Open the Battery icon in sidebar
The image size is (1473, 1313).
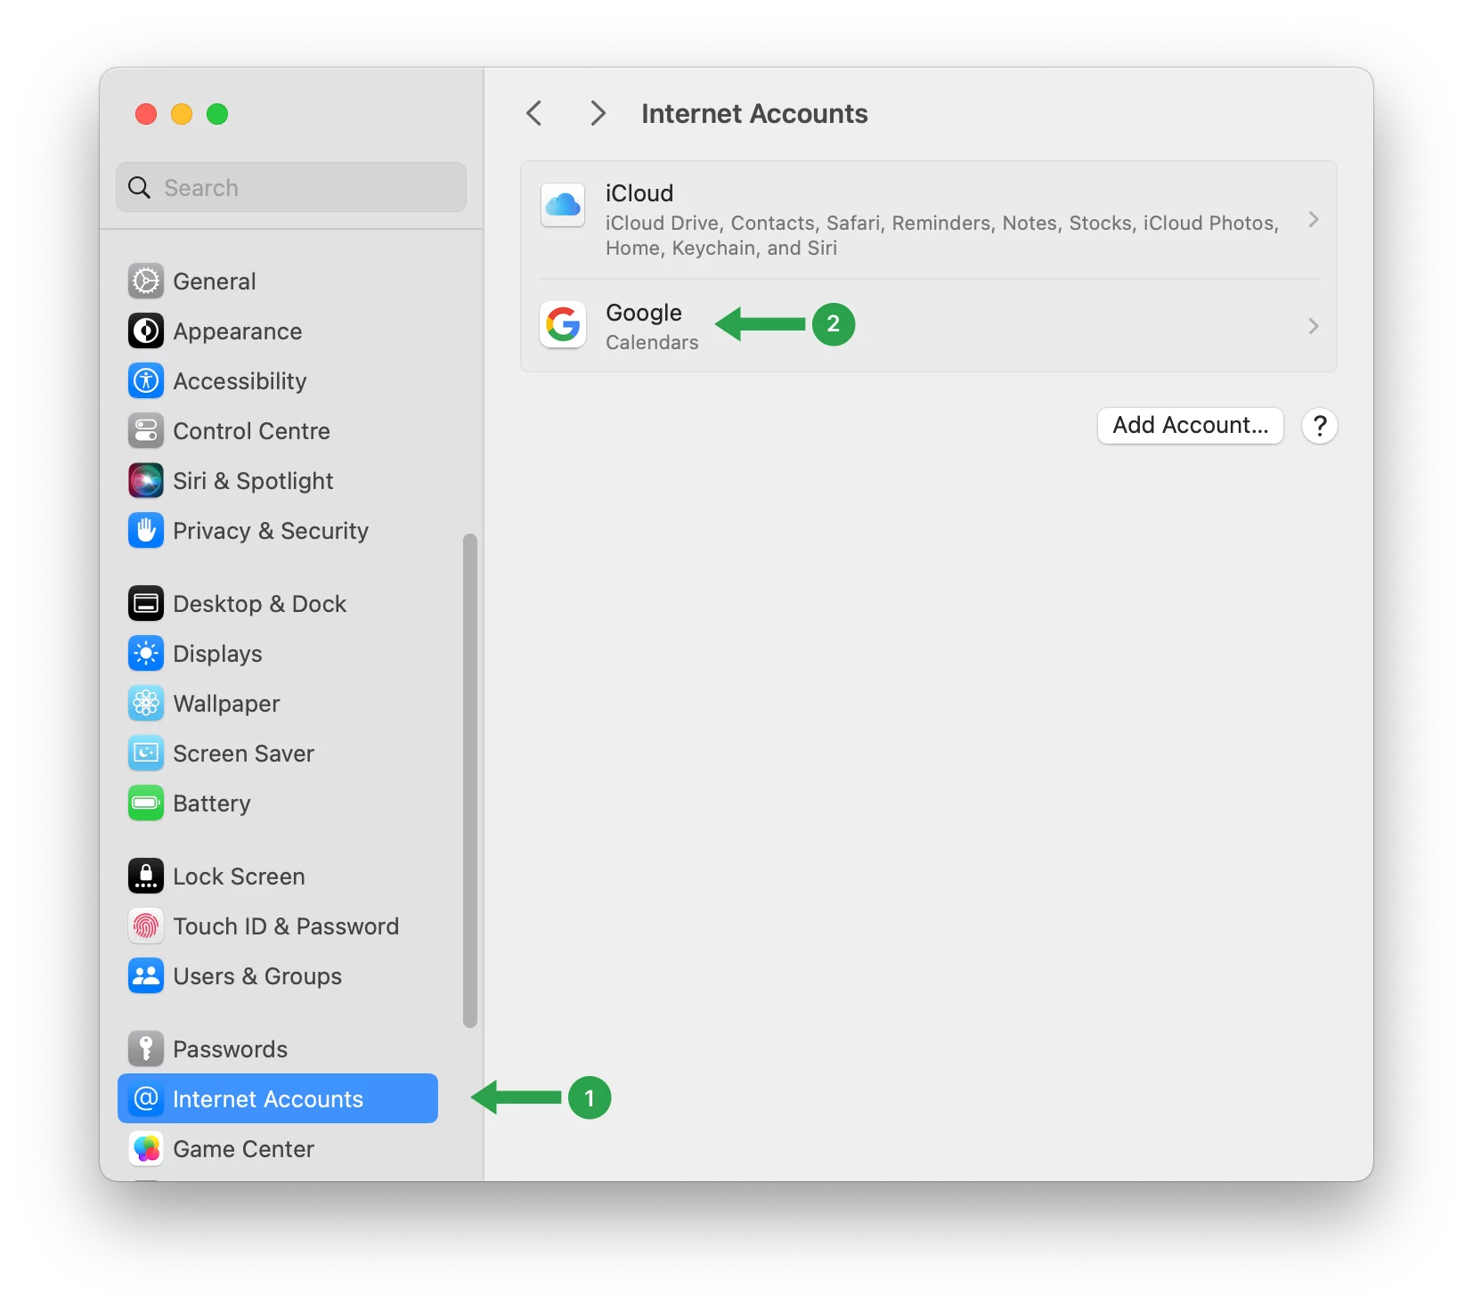click(146, 803)
